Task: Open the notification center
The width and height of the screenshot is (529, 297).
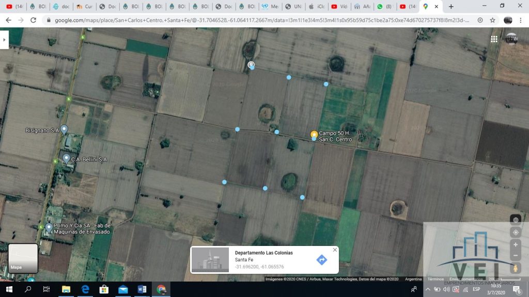Action: 517,289
